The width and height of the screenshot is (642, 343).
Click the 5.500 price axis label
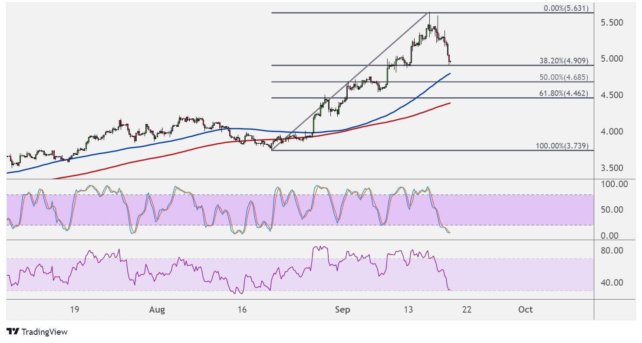pos(612,22)
